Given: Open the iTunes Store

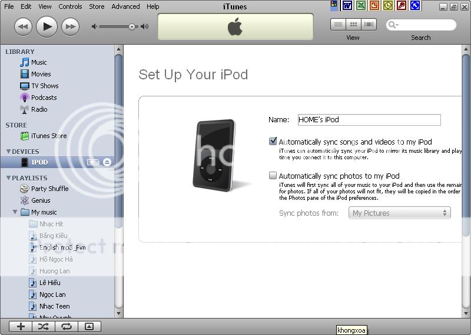Looking at the screenshot, I should tap(49, 136).
